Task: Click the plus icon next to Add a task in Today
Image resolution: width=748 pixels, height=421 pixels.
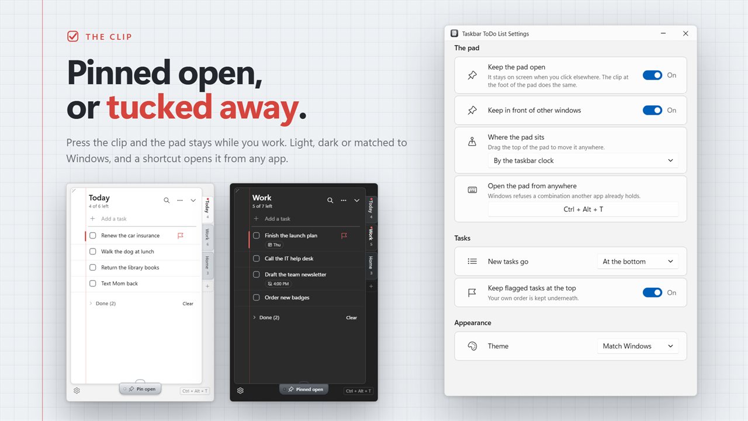Action: pyautogui.click(x=92, y=219)
